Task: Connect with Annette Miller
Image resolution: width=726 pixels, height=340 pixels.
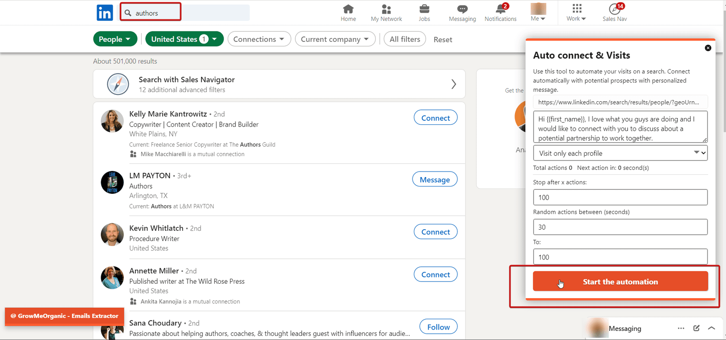Action: (436, 274)
